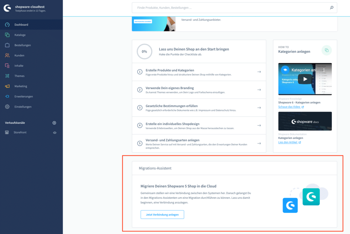Open Erweiterungen in the sidebar

31,96
